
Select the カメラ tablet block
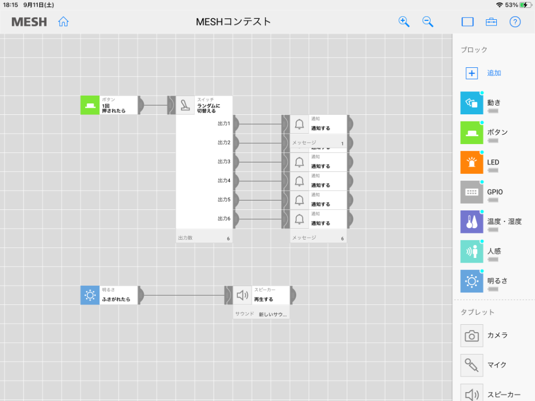click(472, 336)
